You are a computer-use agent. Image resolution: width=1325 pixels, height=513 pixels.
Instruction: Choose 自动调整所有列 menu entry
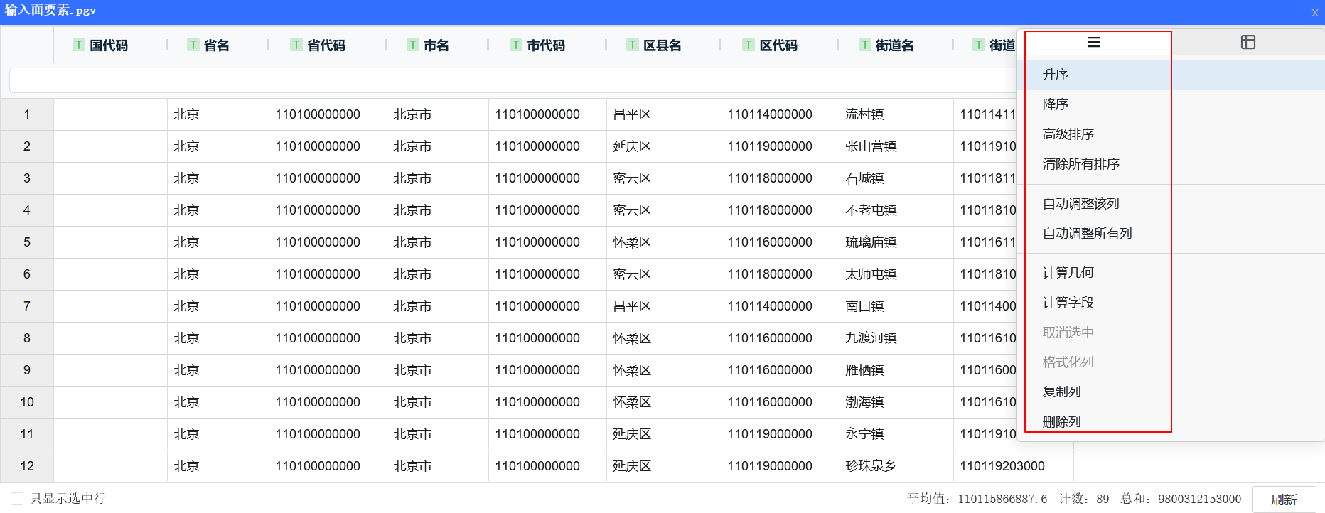point(1087,234)
